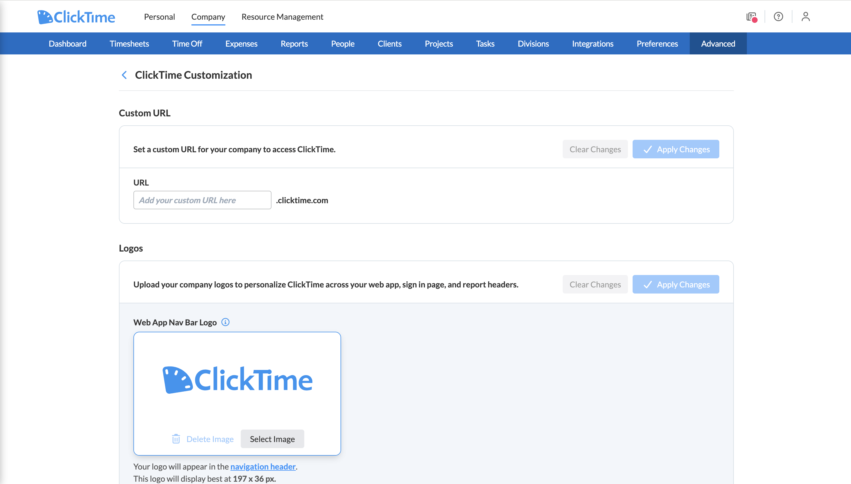
Task: Click the Select Image button
Action: [x=272, y=439]
